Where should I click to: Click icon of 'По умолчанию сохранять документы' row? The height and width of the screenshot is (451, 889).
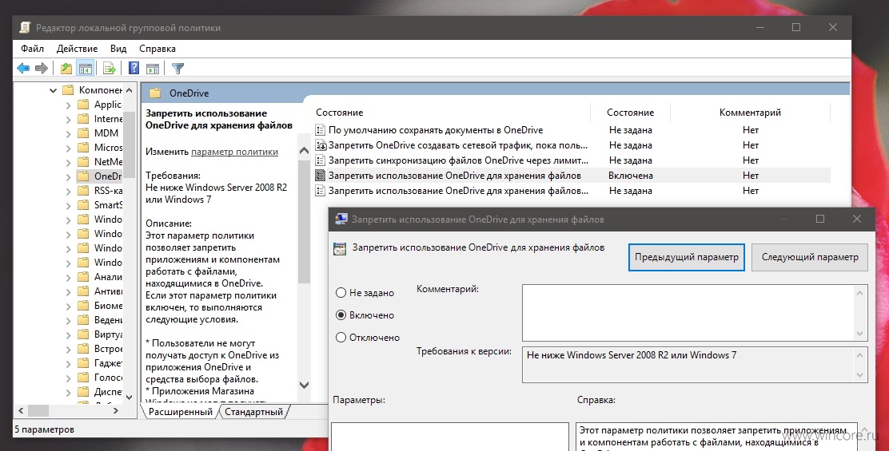pyautogui.click(x=321, y=130)
